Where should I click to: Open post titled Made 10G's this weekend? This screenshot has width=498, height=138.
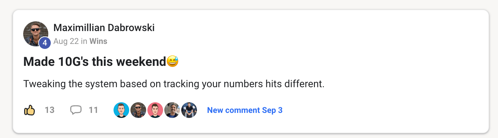[x=94, y=61]
